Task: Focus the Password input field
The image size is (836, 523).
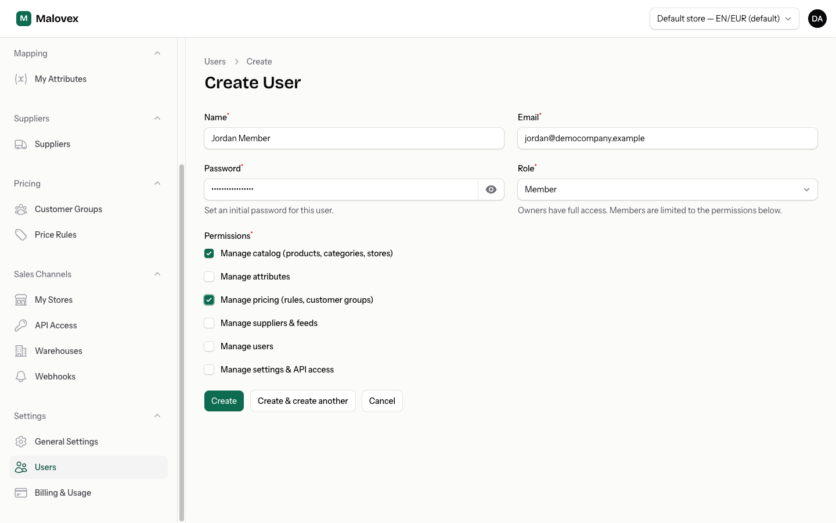Action: click(x=341, y=189)
